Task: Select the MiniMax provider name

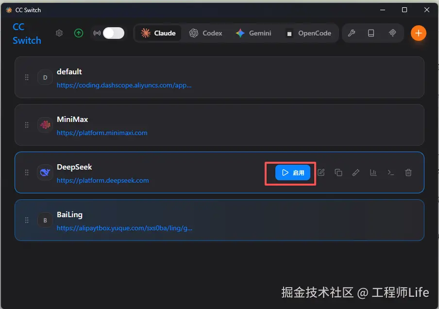Action: 72,120
